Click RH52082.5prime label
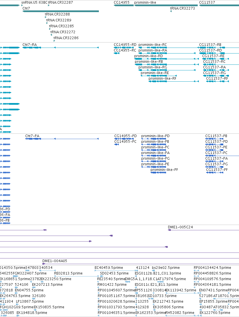This screenshot has width=239, height=317. click(180, 313)
